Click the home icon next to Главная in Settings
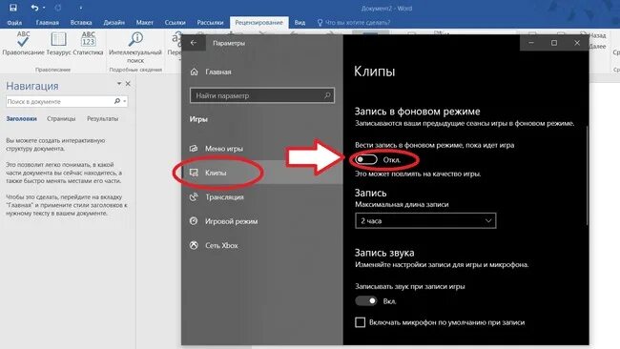This screenshot has height=349, width=620. [x=194, y=72]
